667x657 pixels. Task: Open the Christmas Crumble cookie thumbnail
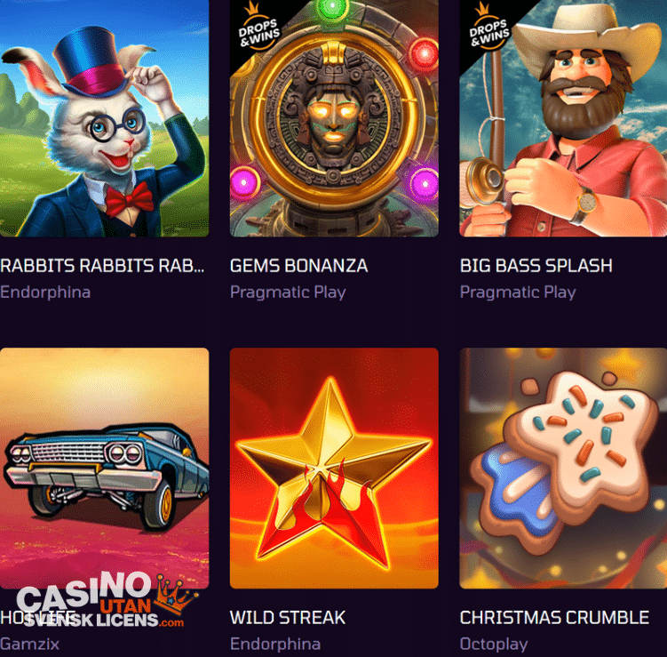563,469
